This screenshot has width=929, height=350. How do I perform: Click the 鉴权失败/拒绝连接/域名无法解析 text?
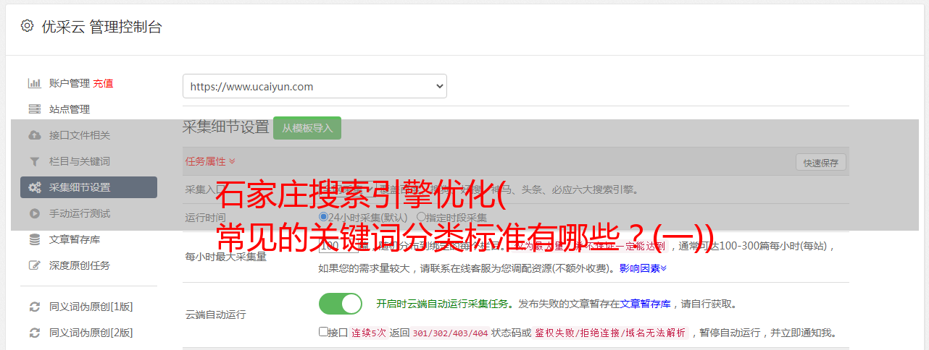pos(610,333)
